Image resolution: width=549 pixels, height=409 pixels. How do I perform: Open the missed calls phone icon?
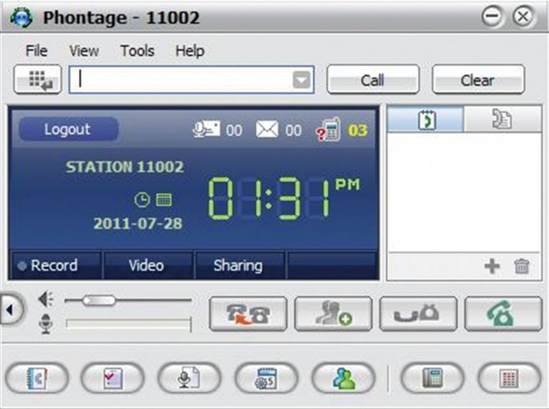[328, 129]
